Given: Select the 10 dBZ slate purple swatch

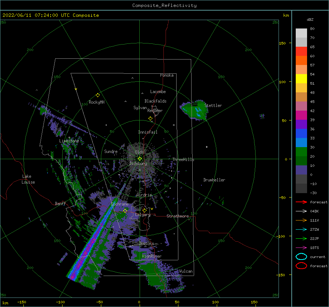Looking at the screenshot, I should pos(301,170).
